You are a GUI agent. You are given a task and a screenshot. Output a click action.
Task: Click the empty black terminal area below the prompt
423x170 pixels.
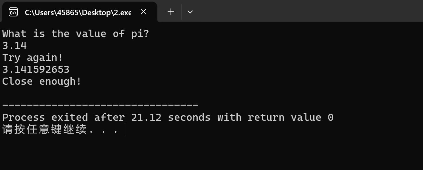[x=212, y=153]
